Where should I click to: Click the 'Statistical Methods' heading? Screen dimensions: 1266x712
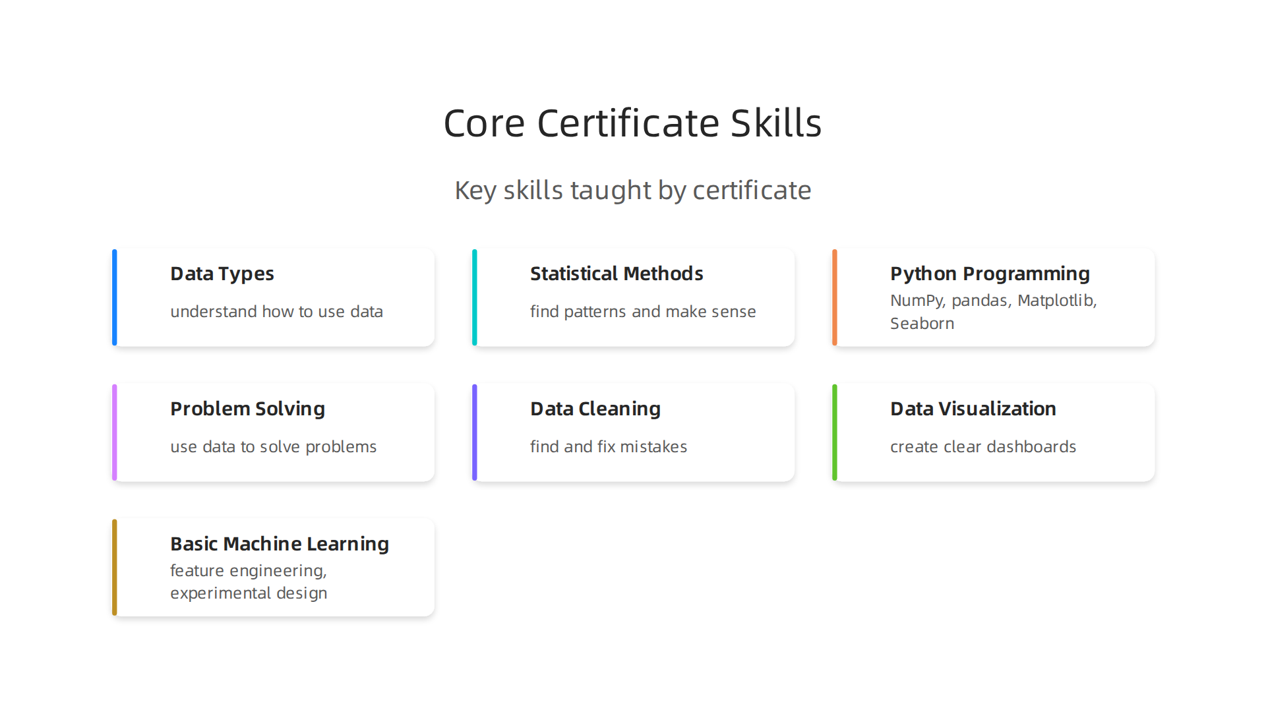[617, 274]
